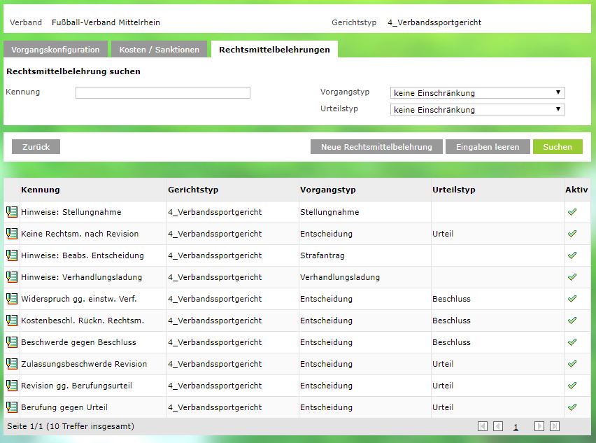Sort table by Kennung column header

pos(41,190)
